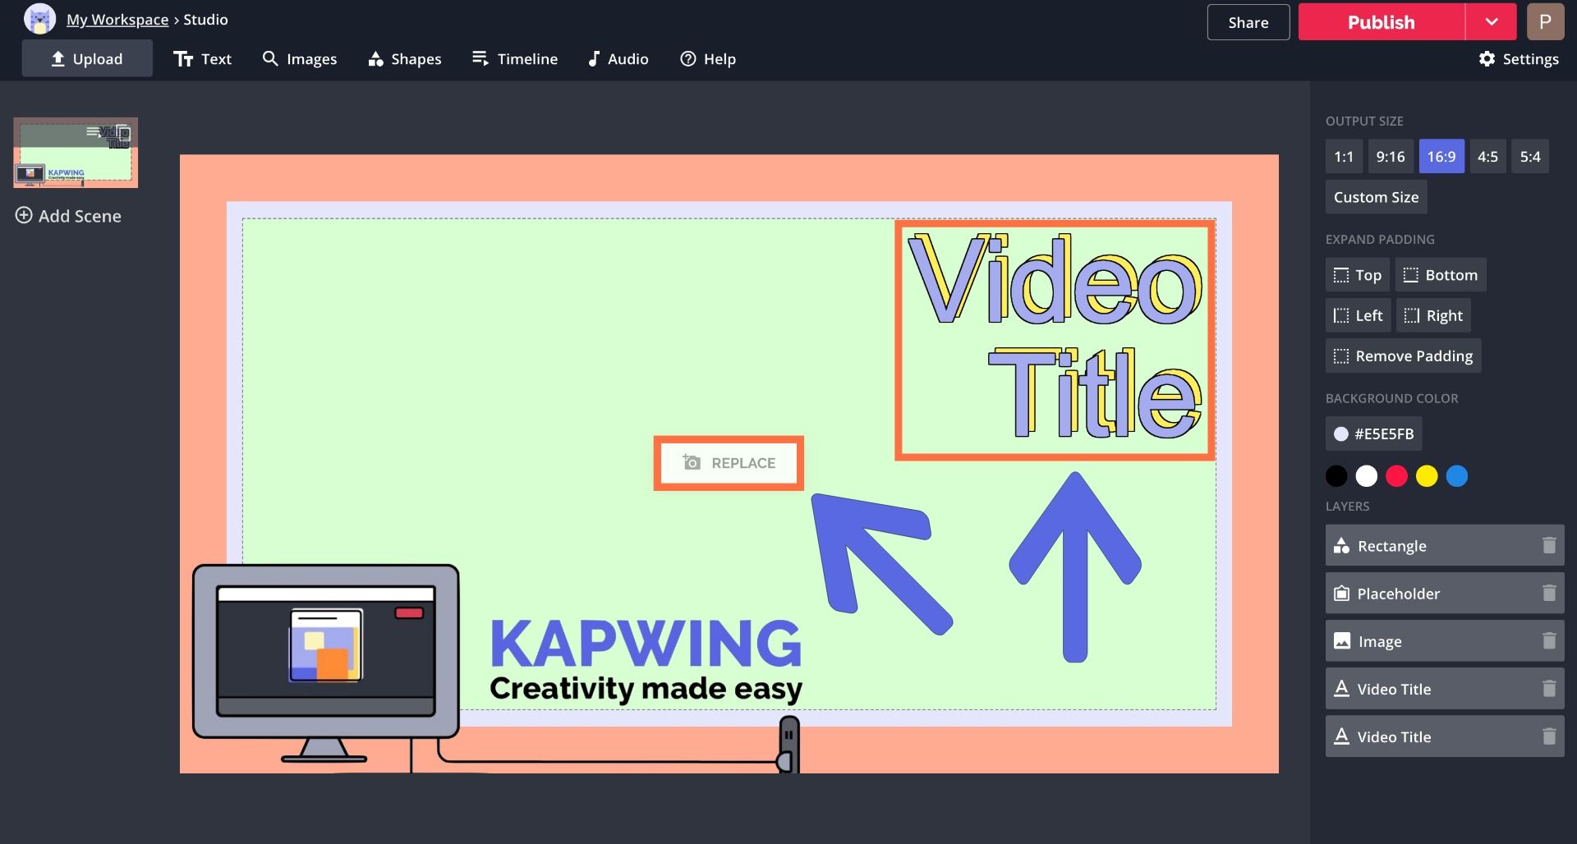
Task: Click the duplicate scene icon on the thumbnail
Action: point(122,133)
